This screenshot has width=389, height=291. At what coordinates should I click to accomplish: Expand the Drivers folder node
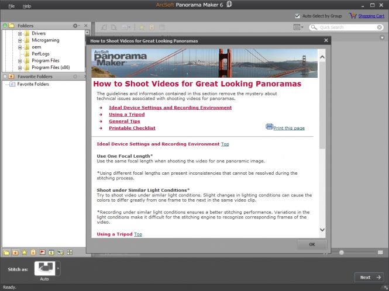pyautogui.click(x=20, y=33)
